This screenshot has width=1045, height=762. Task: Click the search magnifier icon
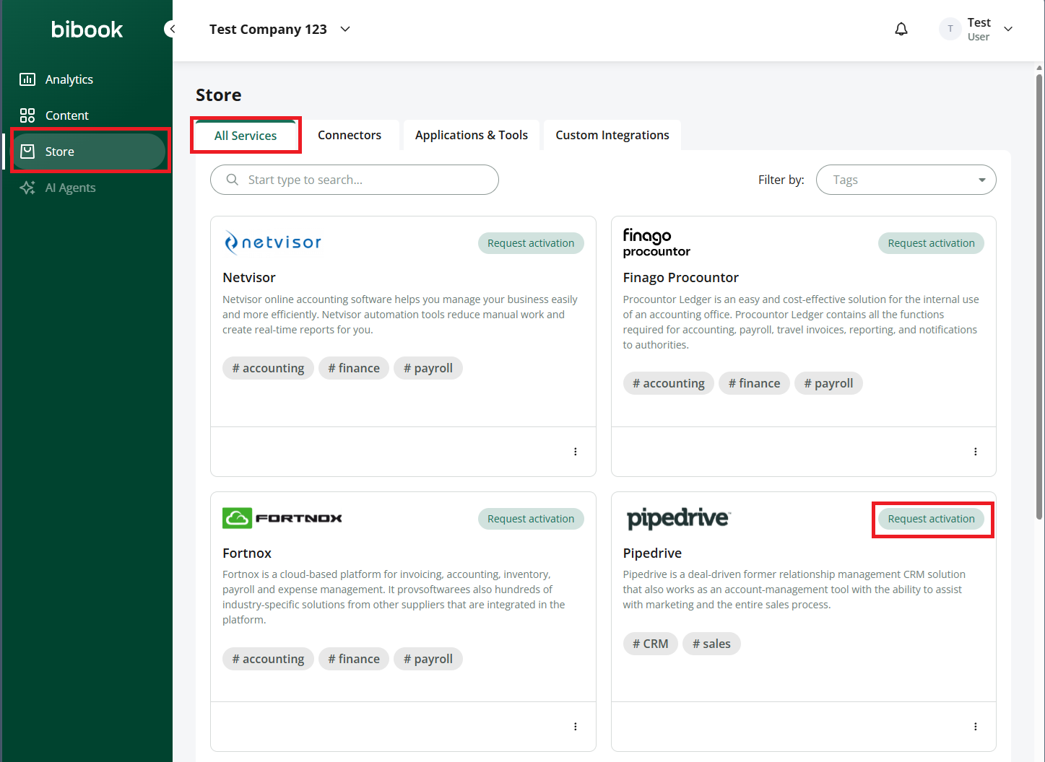(x=233, y=180)
